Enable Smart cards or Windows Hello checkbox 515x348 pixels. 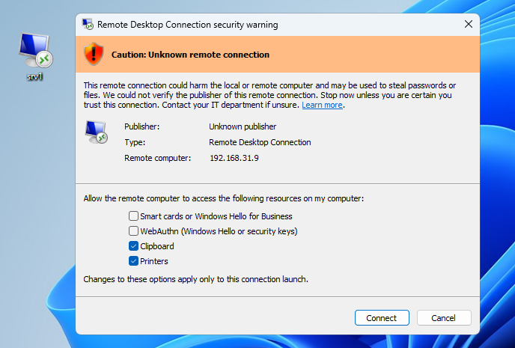point(133,216)
